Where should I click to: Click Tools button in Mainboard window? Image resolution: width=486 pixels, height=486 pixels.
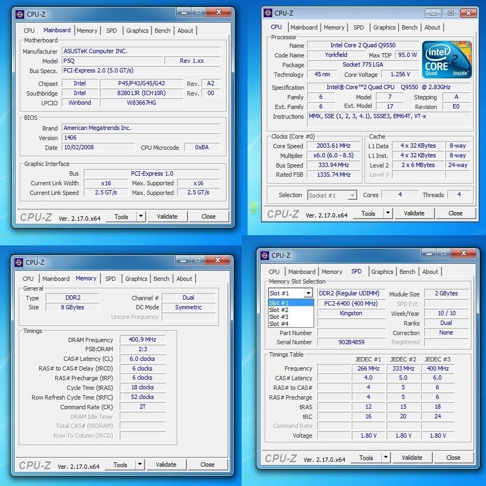121,216
